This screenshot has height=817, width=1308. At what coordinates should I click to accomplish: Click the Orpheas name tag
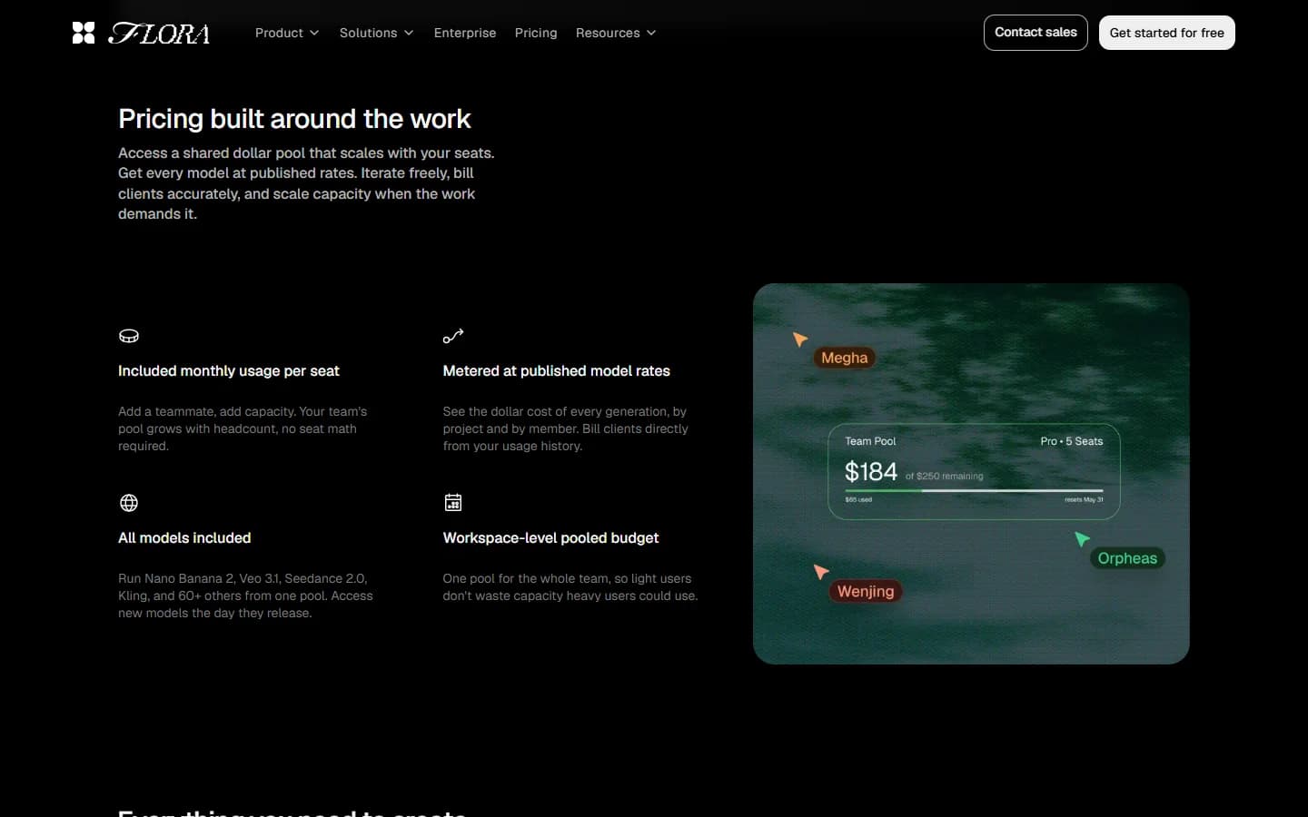pos(1127,558)
